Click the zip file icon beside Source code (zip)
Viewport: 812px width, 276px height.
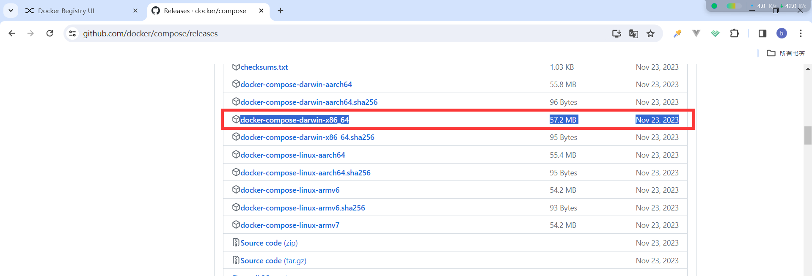pyautogui.click(x=236, y=242)
